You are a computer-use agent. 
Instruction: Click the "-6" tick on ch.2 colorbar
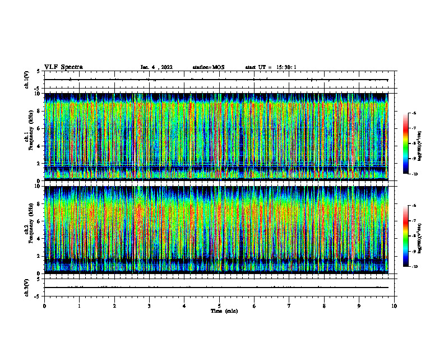pyautogui.click(x=414, y=206)
